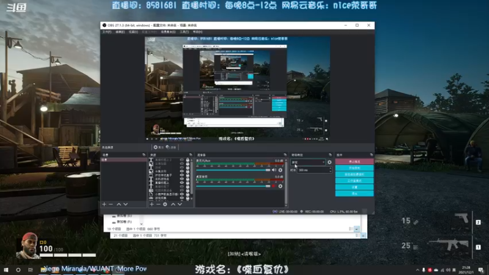Click the 开始录制 button

click(355, 167)
